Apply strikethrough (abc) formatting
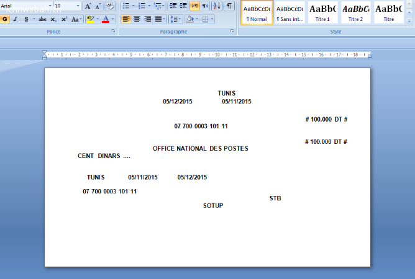The image size is (415, 279). click(x=42, y=19)
